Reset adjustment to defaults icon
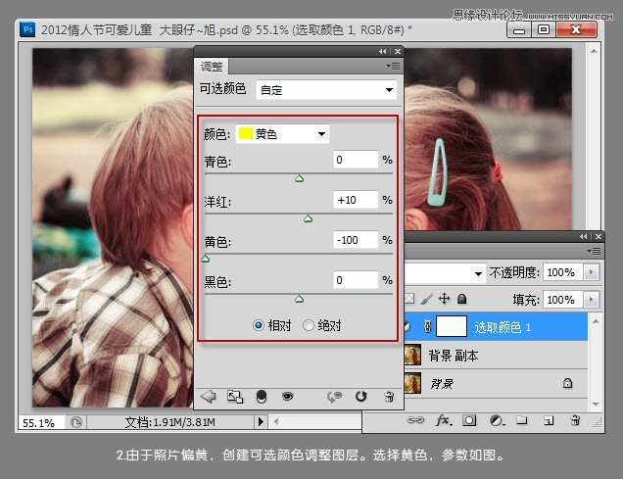 pos(360,397)
